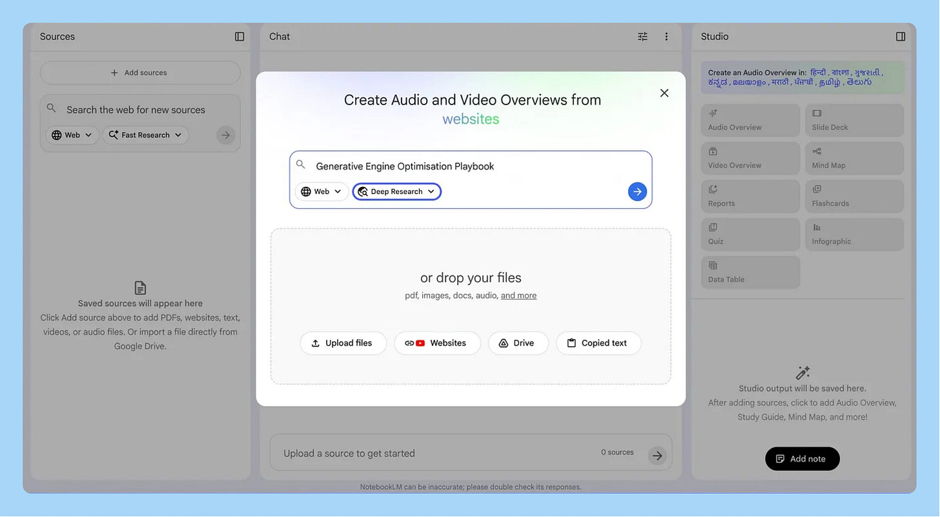Click the Chat panel title

pos(280,37)
